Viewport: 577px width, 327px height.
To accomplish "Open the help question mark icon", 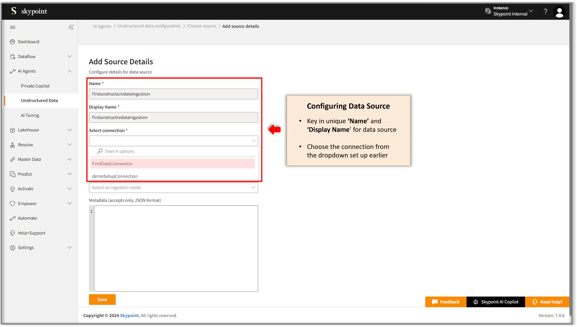I will coord(545,11).
